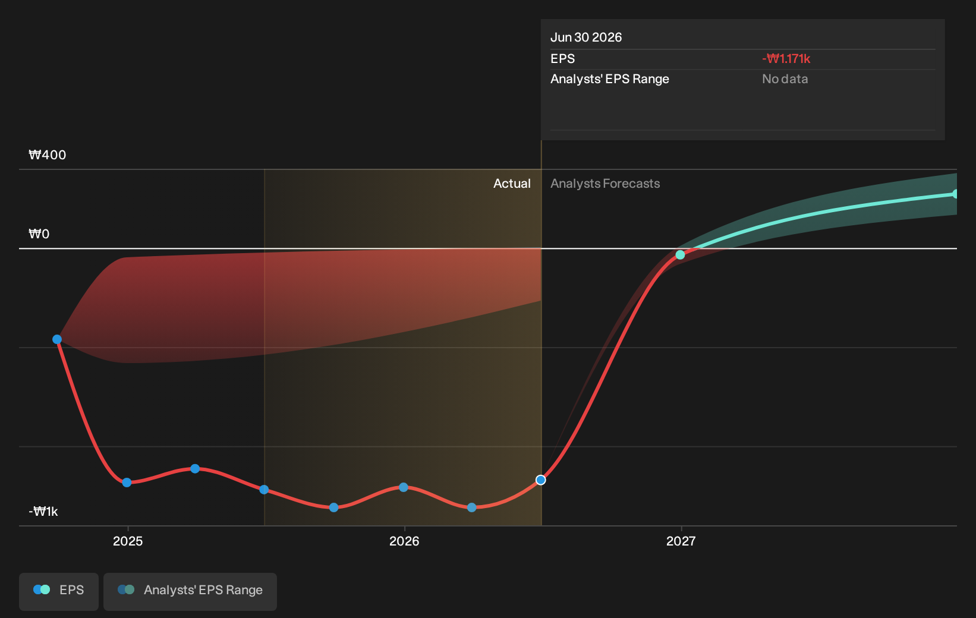This screenshot has height=618, width=976.
Task: Select the first EPS point in late 2024
Action: point(57,339)
